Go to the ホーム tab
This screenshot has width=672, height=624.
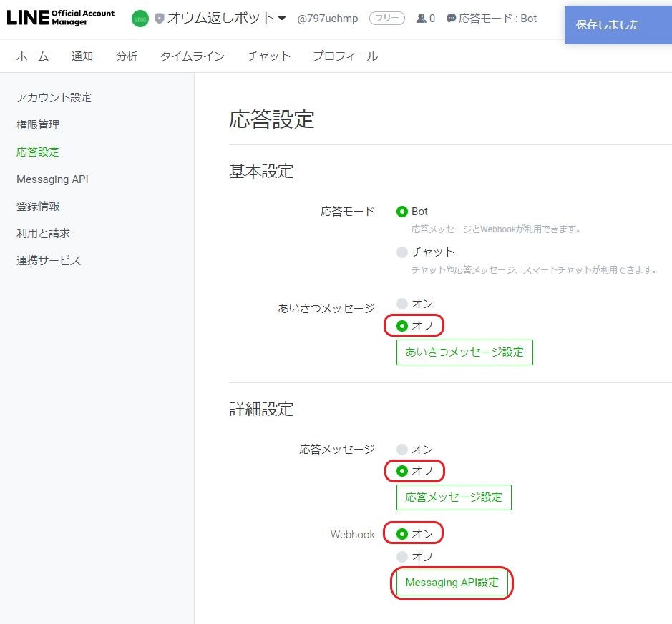32,56
